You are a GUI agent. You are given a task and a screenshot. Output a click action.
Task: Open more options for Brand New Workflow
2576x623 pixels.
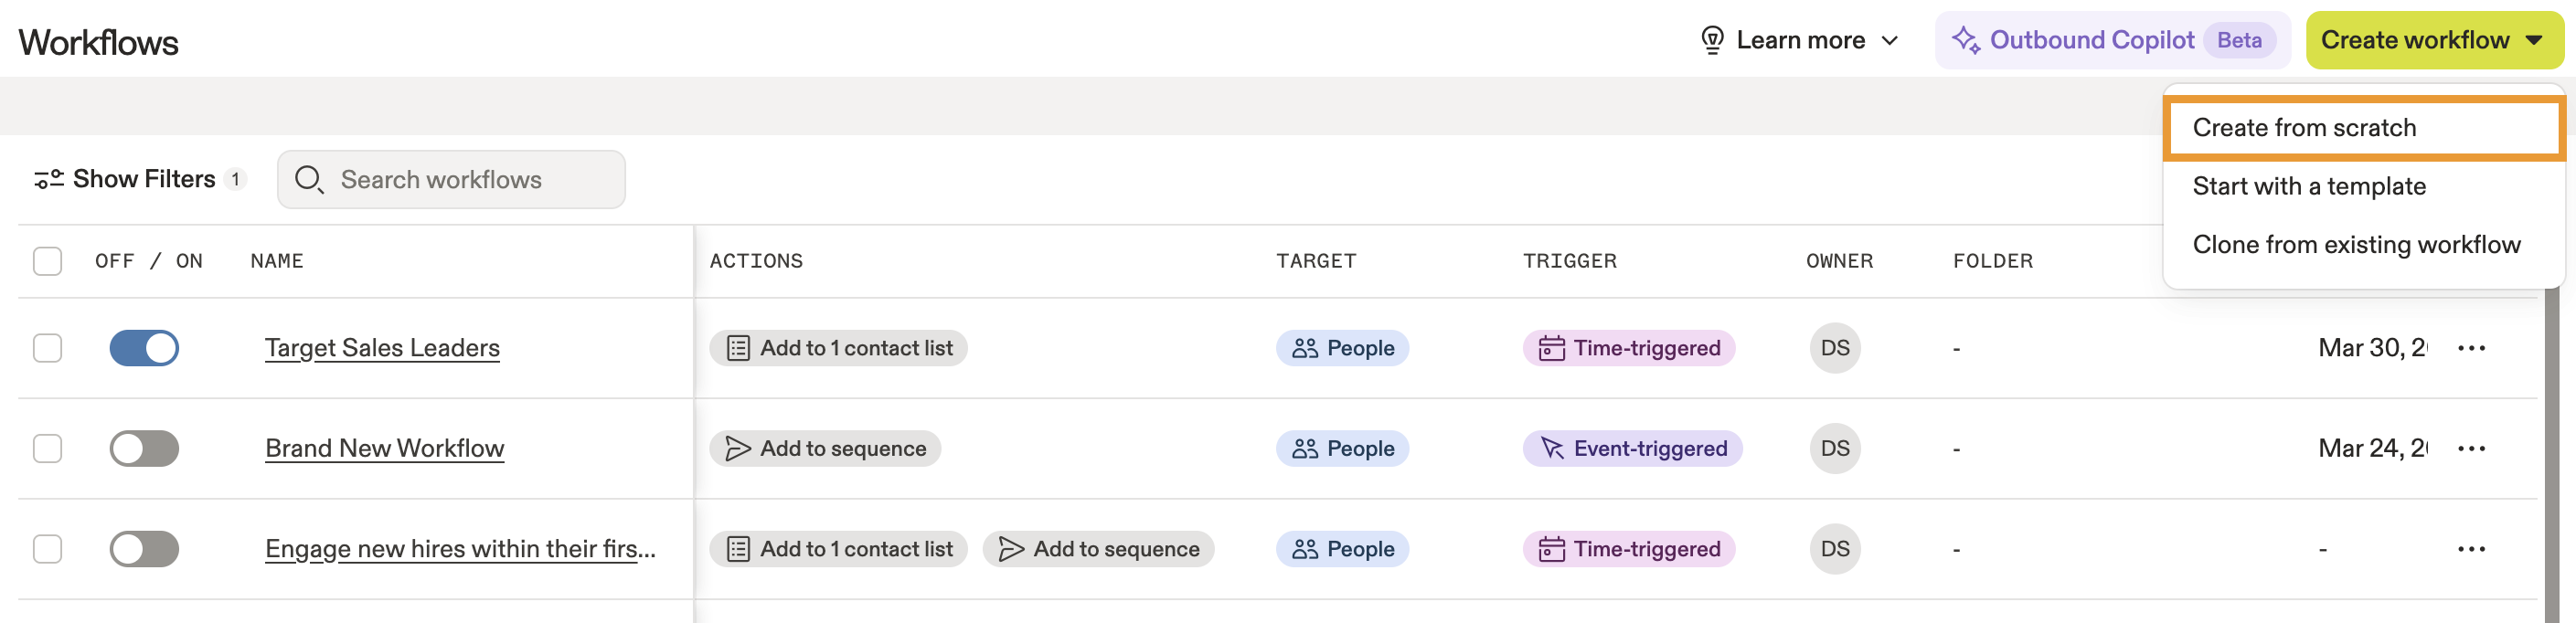pos(2471,448)
